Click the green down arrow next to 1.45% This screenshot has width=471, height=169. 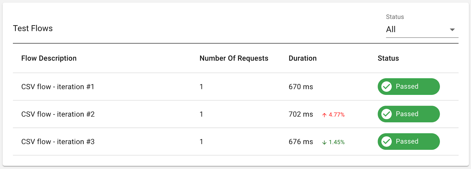point(324,142)
